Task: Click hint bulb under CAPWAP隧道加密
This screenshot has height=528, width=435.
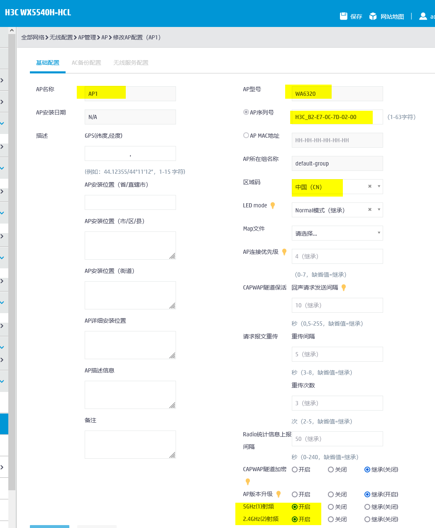Action: 248,482
